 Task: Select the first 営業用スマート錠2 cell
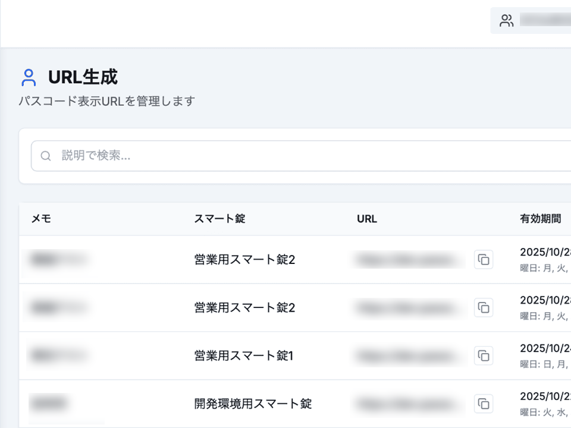[244, 260]
